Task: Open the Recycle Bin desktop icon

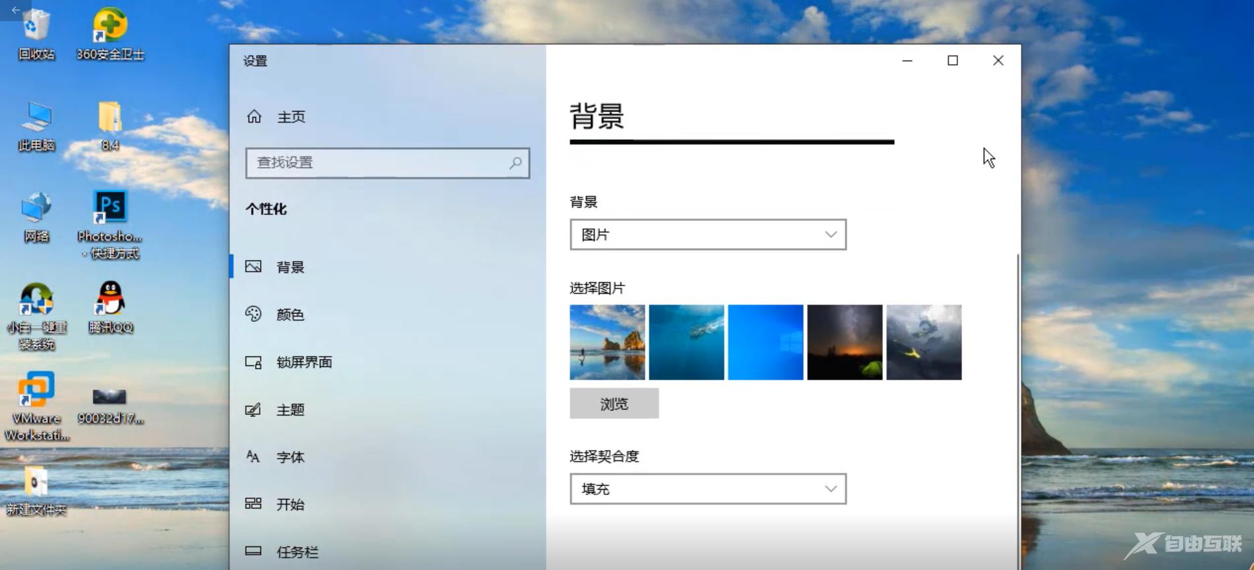Action: coord(36,34)
